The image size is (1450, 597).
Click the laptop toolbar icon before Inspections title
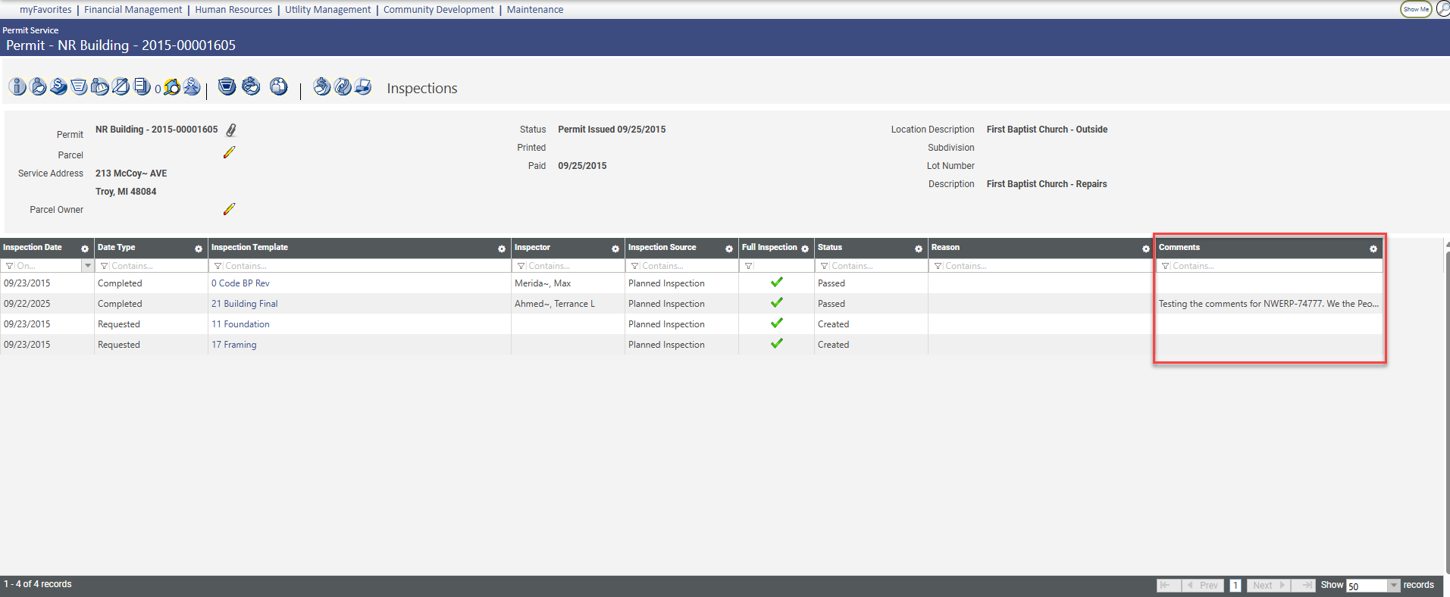tap(363, 87)
